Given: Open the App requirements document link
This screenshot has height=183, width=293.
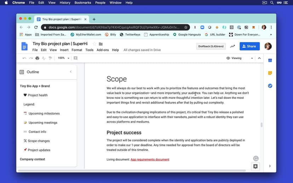Looking at the screenshot, I should pyautogui.click(x=150, y=159).
